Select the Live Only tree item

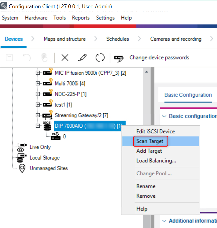pos(40,147)
